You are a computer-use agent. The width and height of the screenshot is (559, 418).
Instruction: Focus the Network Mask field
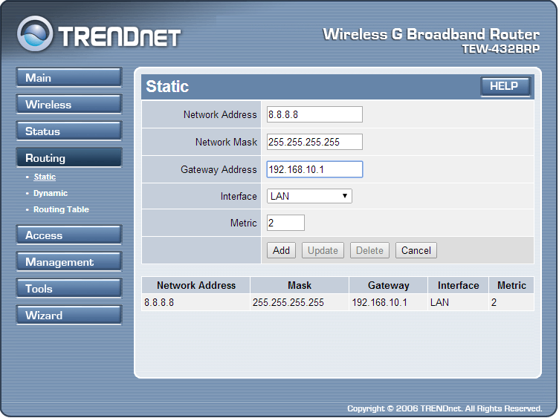click(x=314, y=142)
